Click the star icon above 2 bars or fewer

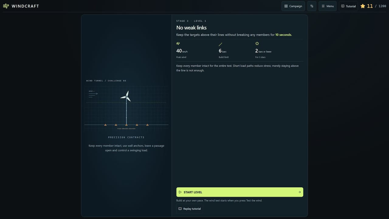coord(257,43)
